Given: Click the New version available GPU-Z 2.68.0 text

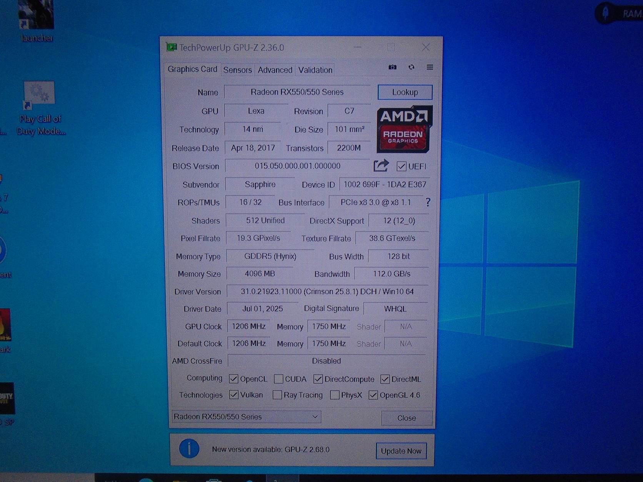Looking at the screenshot, I should pos(271,449).
